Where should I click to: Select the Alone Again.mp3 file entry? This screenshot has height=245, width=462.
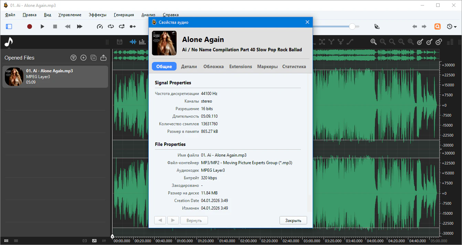coord(55,77)
